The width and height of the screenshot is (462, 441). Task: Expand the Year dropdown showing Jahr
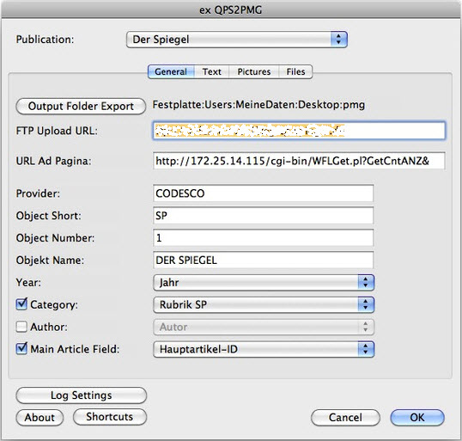click(264, 283)
